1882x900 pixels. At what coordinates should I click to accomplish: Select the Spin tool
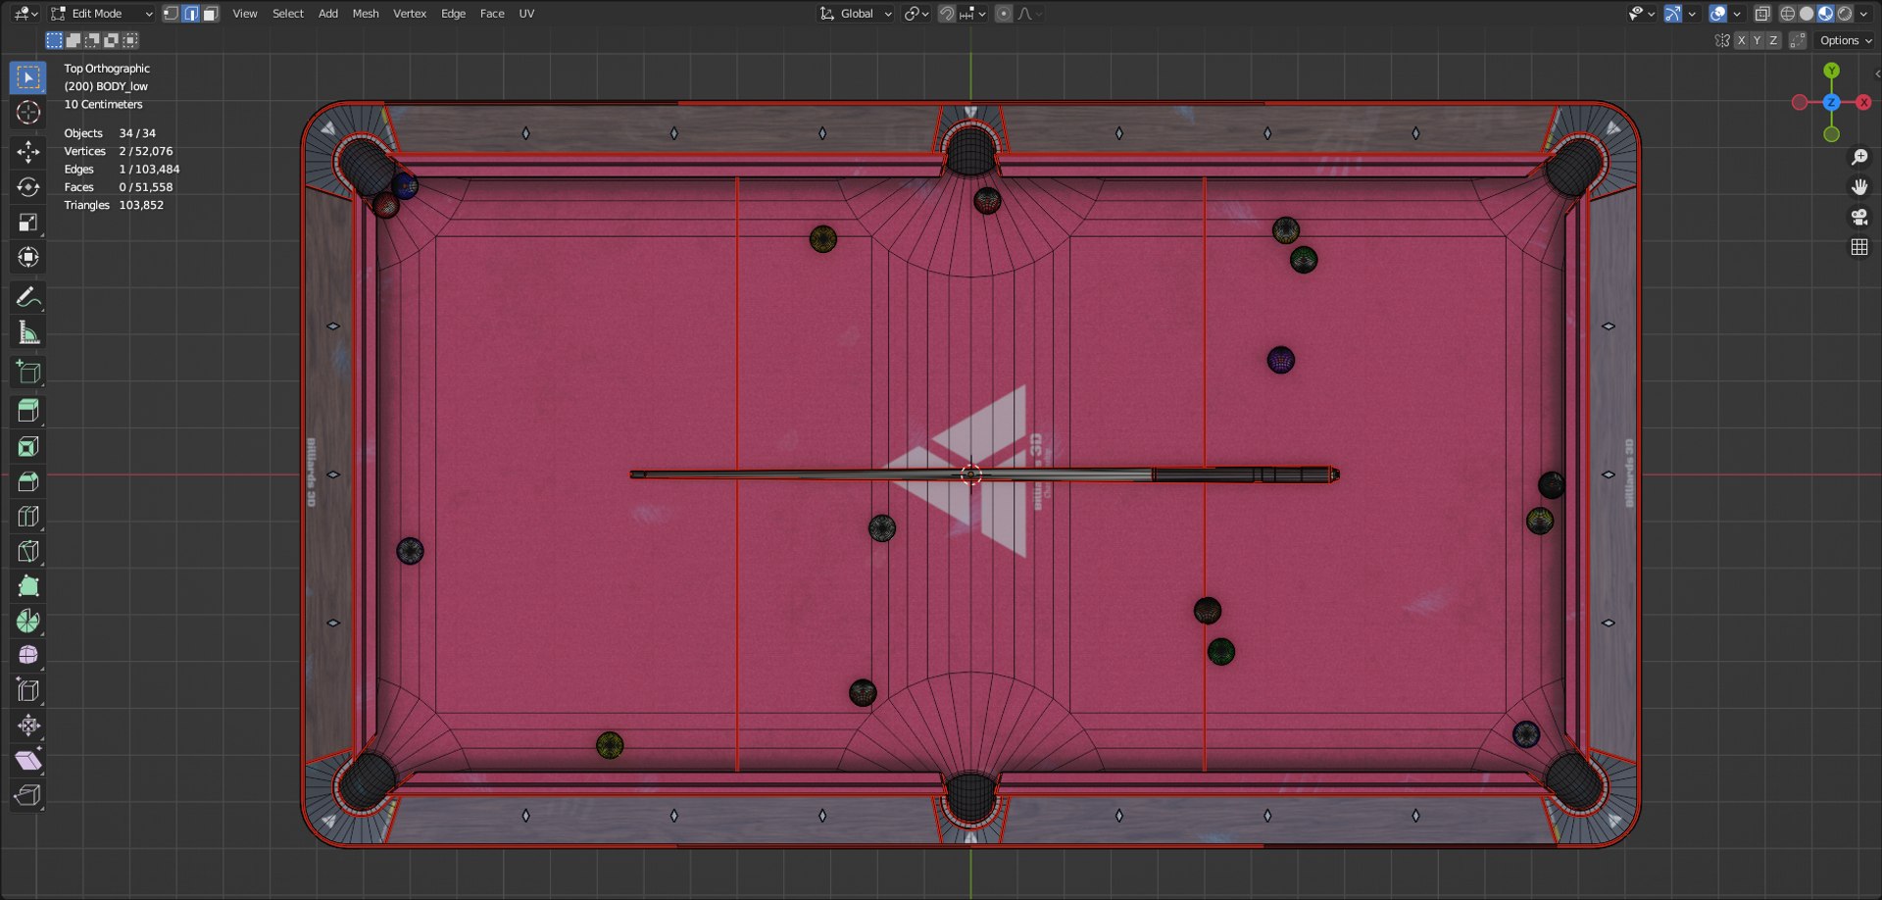pyautogui.click(x=27, y=621)
